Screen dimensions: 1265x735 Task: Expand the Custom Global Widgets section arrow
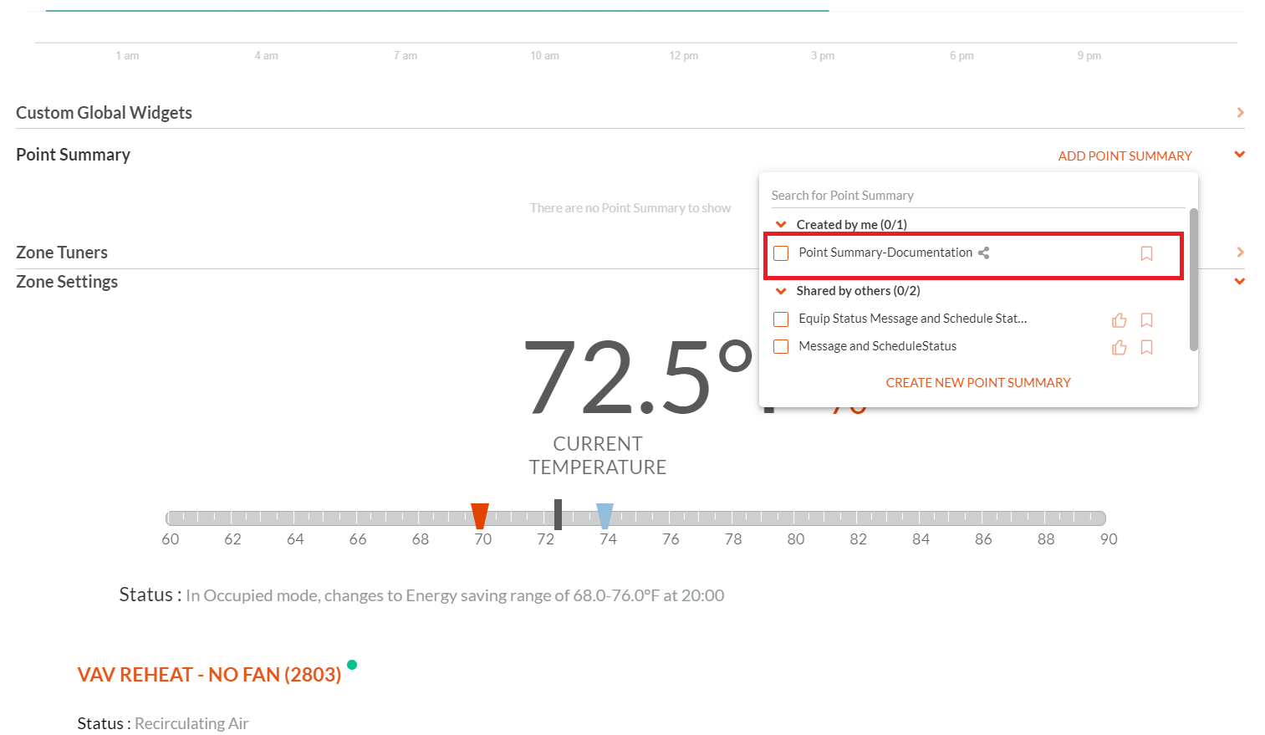1240,112
